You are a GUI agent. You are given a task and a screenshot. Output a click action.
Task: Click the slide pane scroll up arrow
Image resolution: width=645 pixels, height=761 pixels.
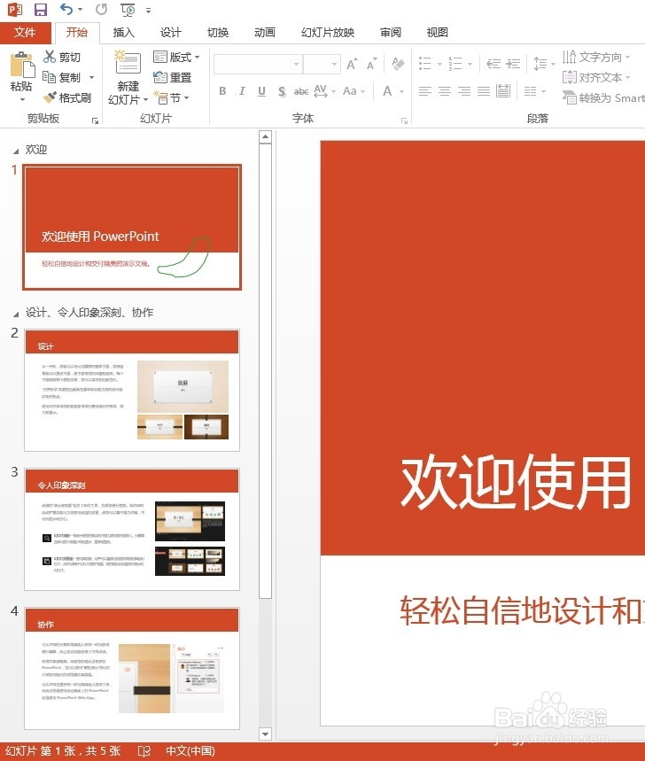[265, 136]
